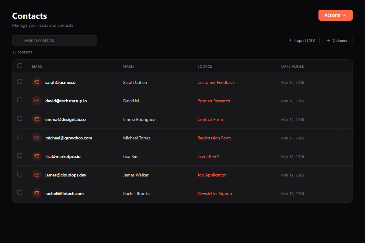Sort contacts by the NAME column header

click(129, 66)
